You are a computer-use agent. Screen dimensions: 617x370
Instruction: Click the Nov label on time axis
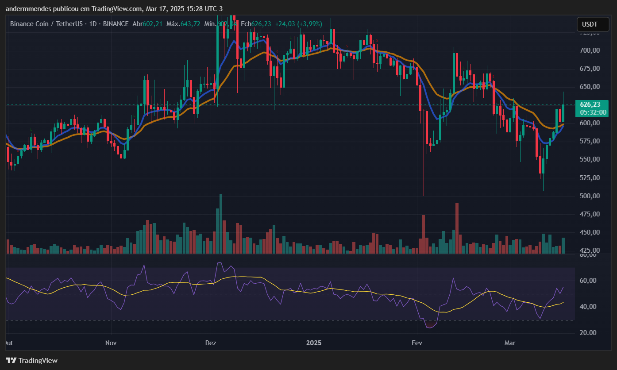pos(111,343)
